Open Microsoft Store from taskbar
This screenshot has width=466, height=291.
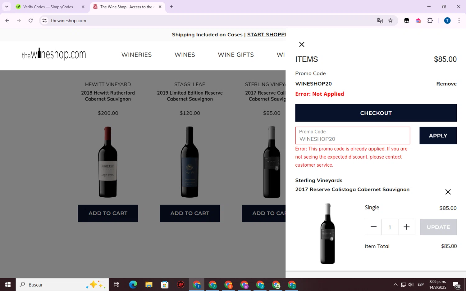pyautogui.click(x=165, y=284)
